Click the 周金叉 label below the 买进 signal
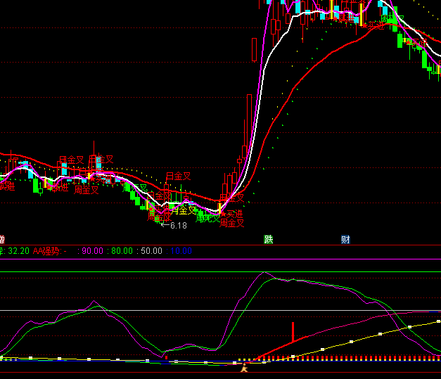The image size is (441, 379). pyautogui.click(x=231, y=224)
